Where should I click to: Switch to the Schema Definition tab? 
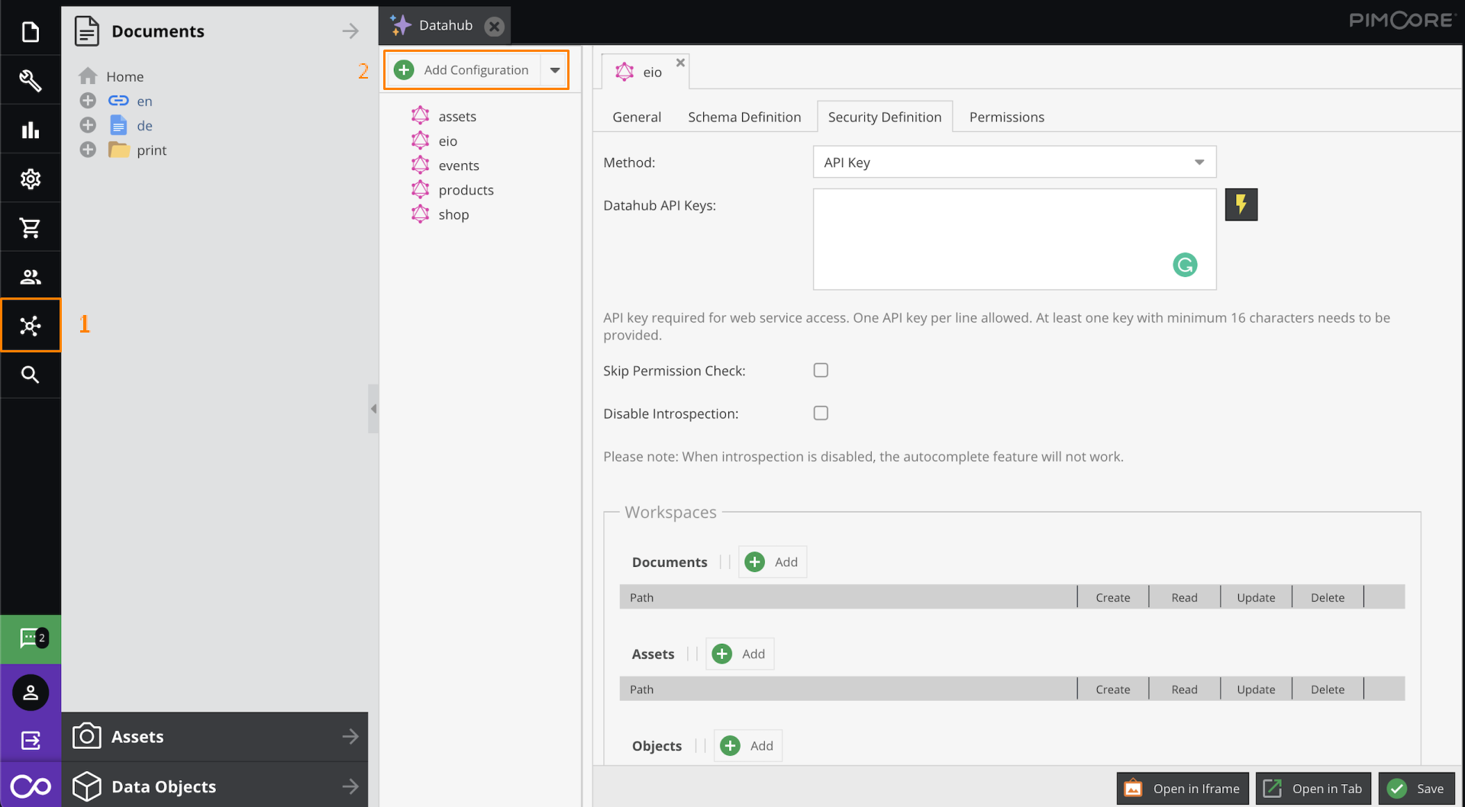click(744, 117)
